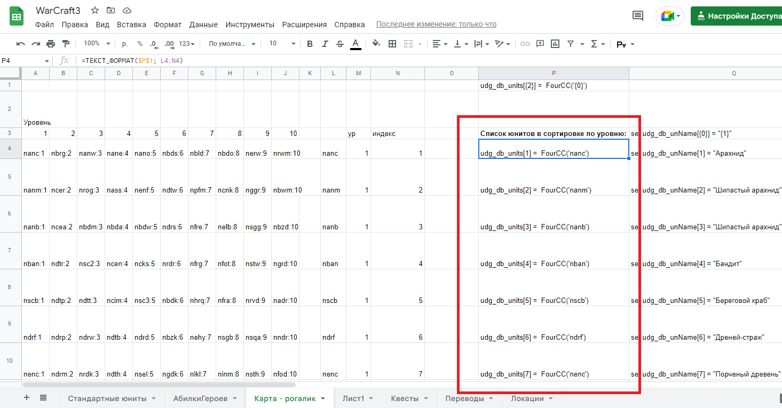782x408 pixels.
Task: Move the document to a folder
Action: click(110, 10)
